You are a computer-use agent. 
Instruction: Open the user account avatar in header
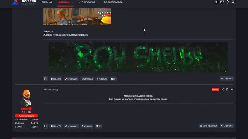click(217, 2)
